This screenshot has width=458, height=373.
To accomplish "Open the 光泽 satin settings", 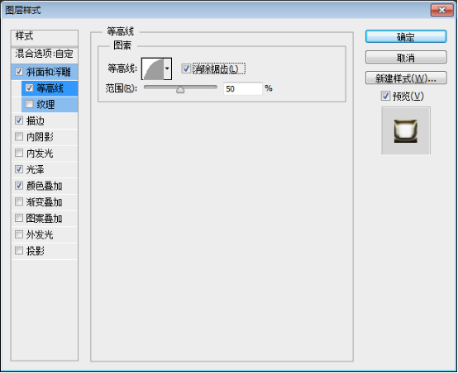I will 45,169.
